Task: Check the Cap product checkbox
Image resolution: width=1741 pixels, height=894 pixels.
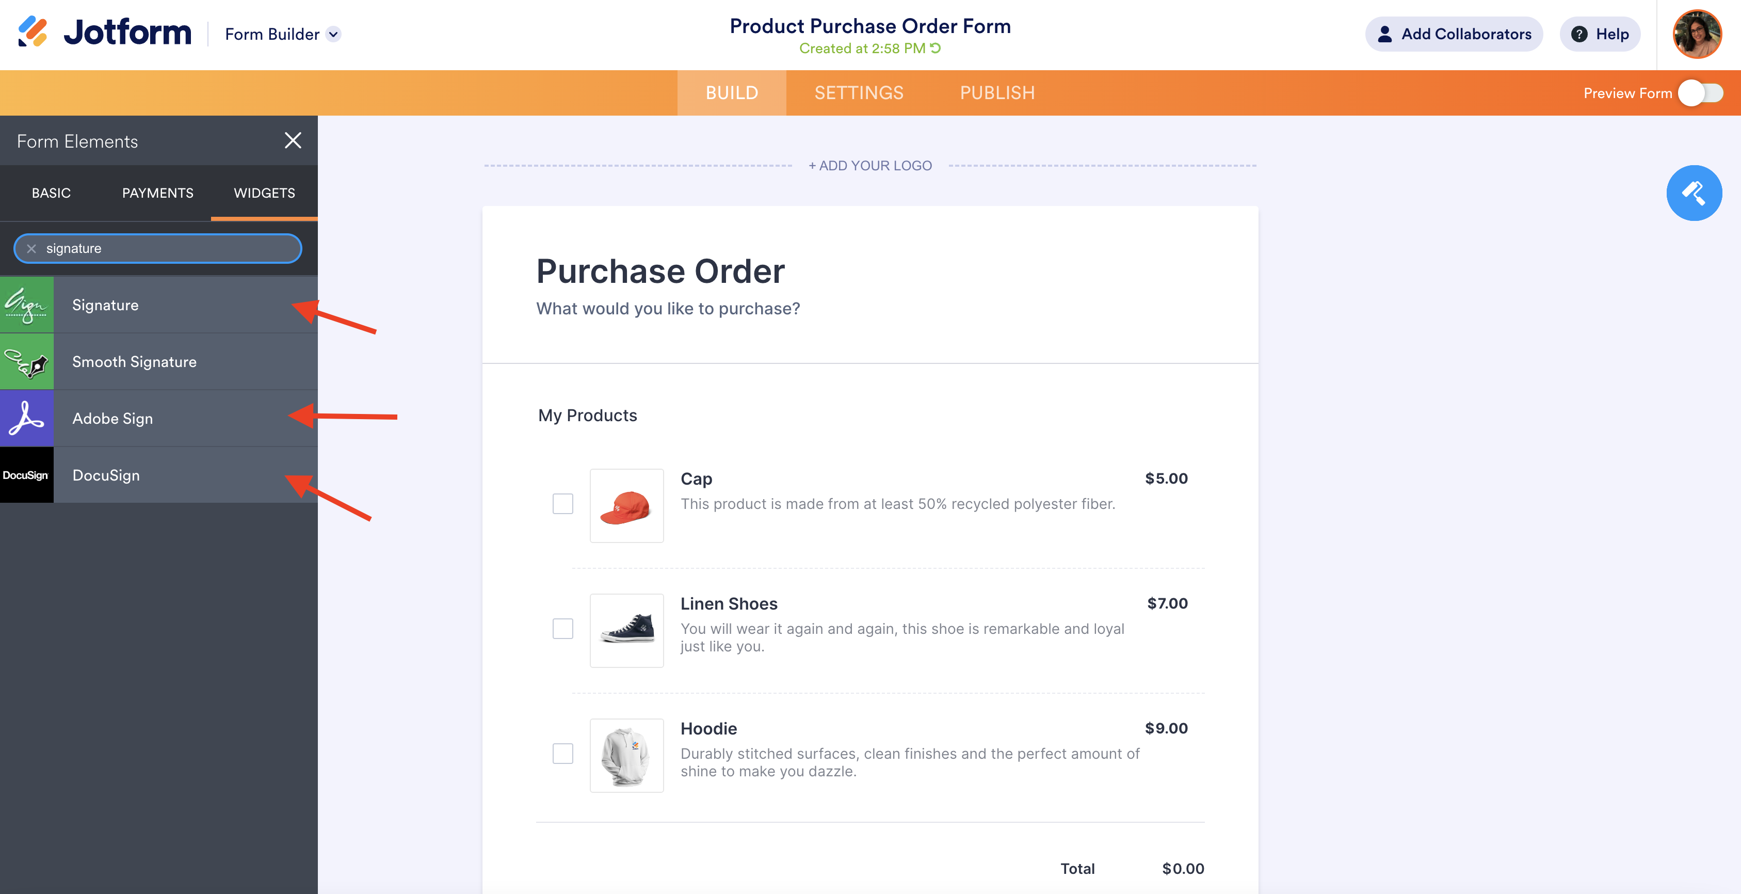Action: (562, 504)
